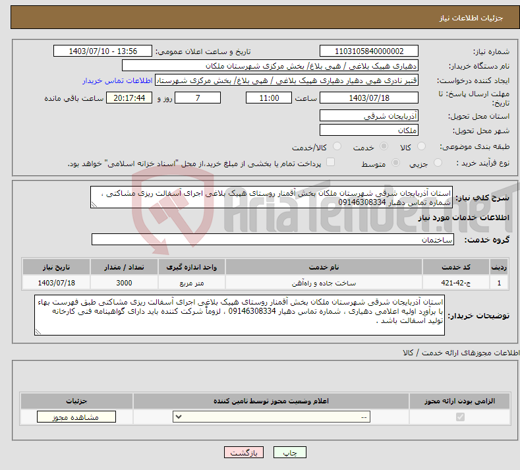Click the واحد اندازه گیری column header
520x470 pixels.
[192, 267]
